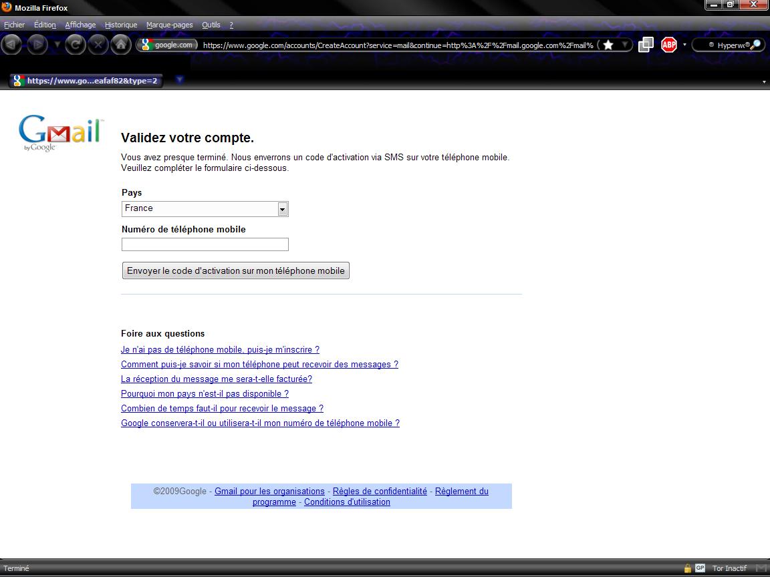Open 'Pourquoi mon pays n'est-il pas disponible' link
The height and width of the screenshot is (577, 770).
(x=205, y=394)
